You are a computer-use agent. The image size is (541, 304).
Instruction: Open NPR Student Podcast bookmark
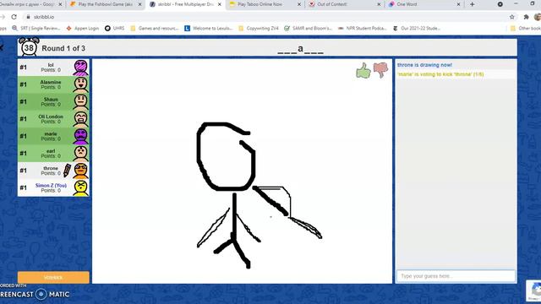pyautogui.click(x=363, y=28)
